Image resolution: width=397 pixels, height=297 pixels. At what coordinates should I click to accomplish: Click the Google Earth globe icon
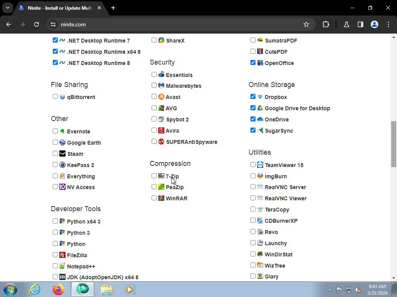(62, 142)
